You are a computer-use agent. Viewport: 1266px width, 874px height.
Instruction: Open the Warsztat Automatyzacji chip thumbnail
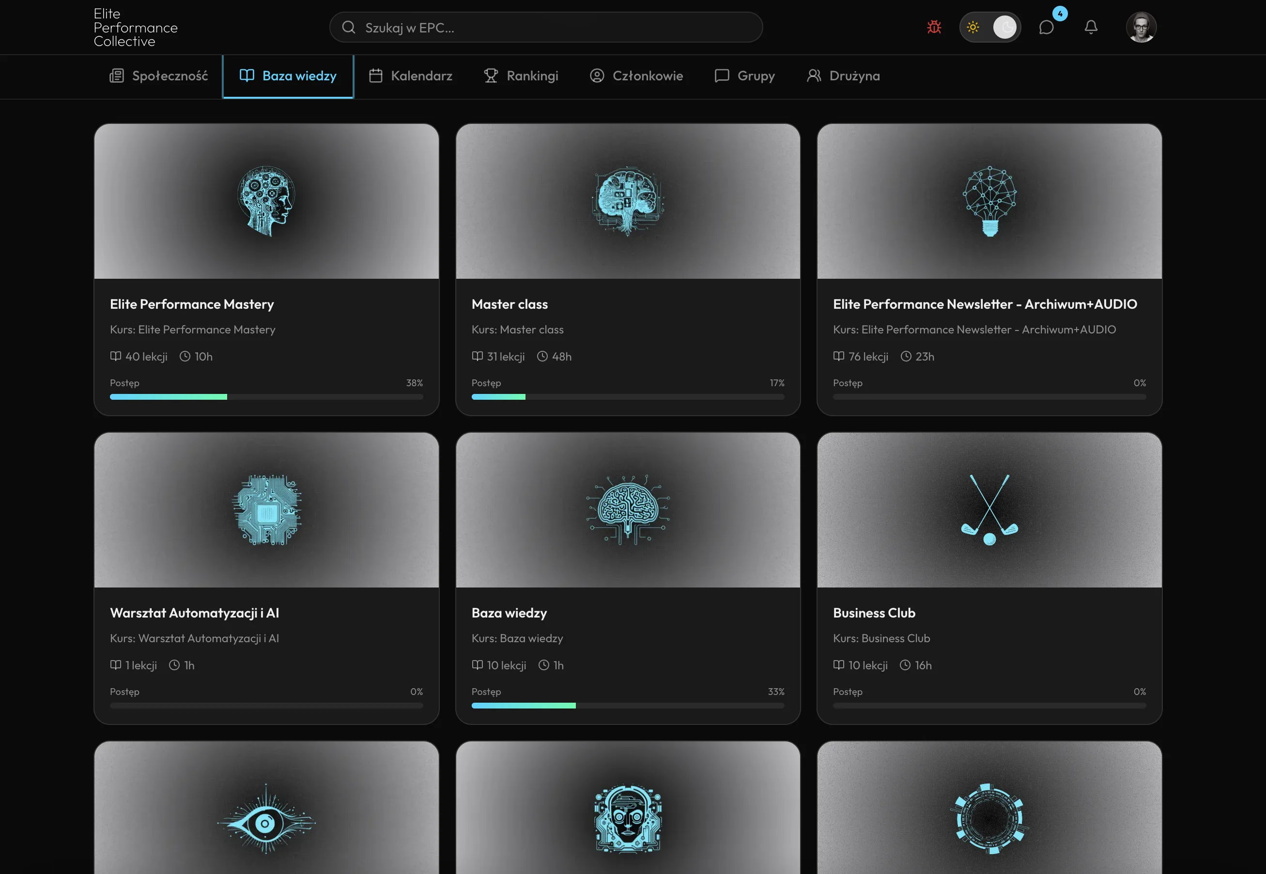tap(266, 510)
